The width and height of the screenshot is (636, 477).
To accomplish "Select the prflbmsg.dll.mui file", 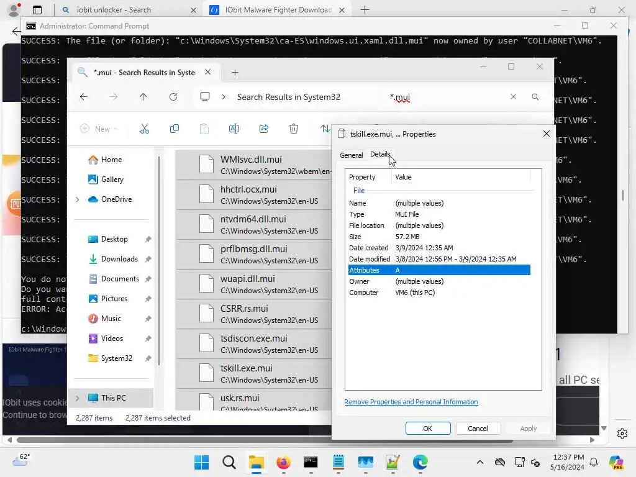I will [x=254, y=254].
